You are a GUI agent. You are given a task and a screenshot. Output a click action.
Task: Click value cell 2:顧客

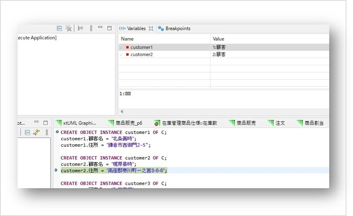[x=219, y=55]
